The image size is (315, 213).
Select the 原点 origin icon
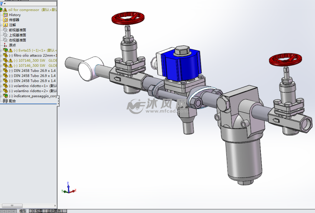(x=5, y=45)
